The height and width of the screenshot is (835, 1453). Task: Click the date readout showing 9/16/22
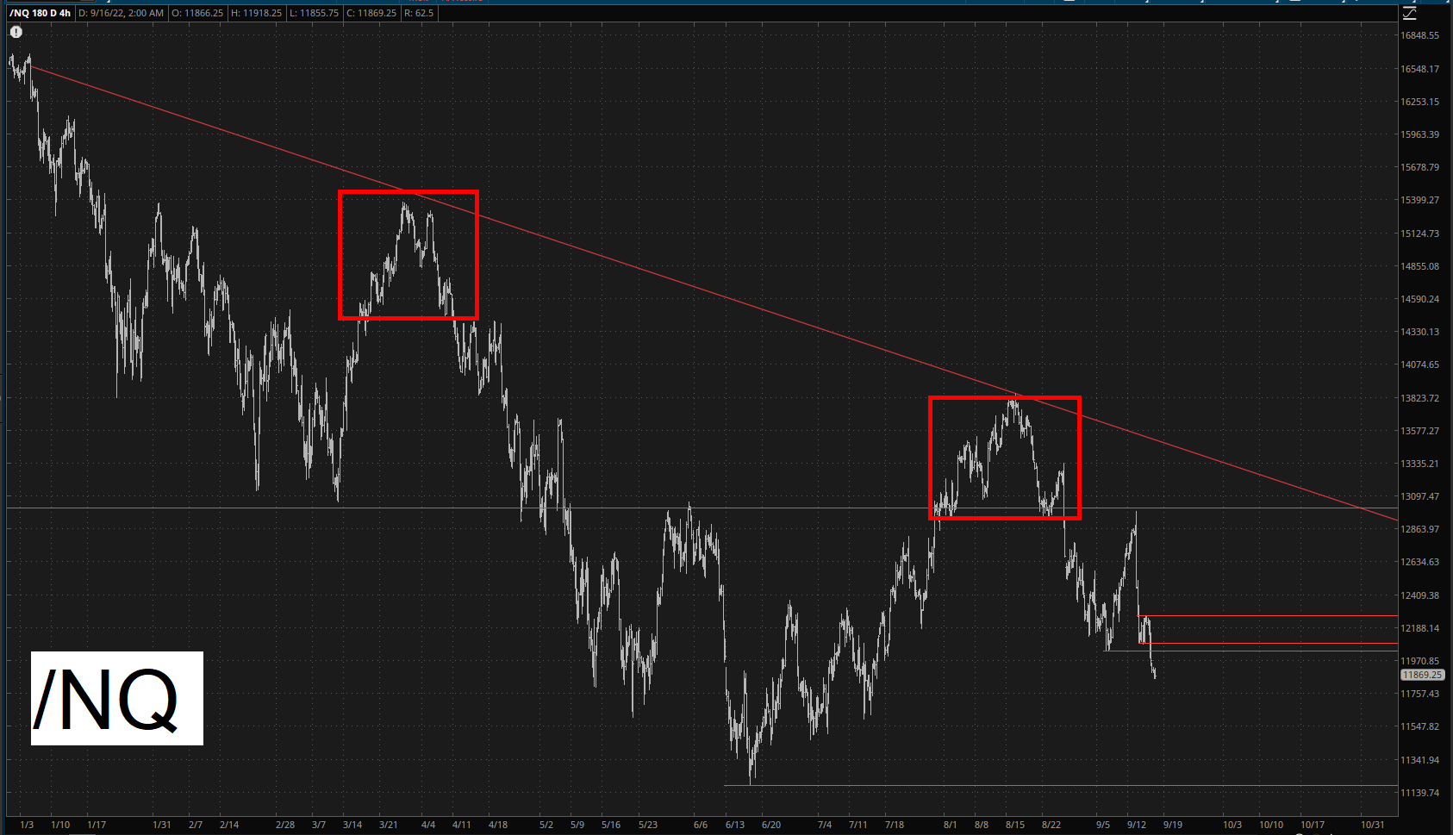[122, 13]
